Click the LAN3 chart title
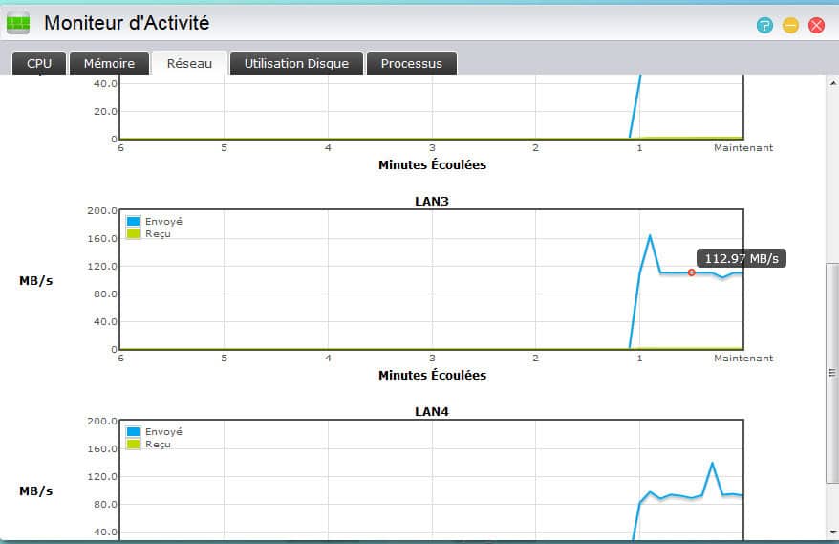 point(432,202)
